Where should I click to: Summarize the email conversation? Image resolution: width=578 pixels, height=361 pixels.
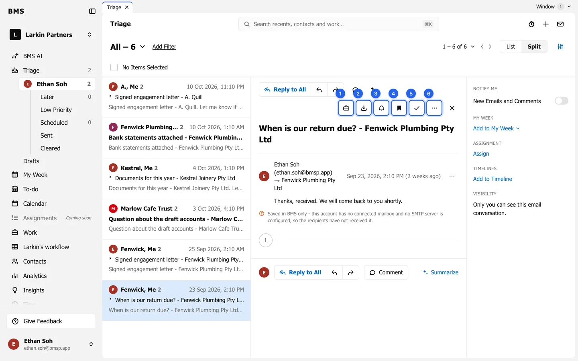pyautogui.click(x=441, y=272)
